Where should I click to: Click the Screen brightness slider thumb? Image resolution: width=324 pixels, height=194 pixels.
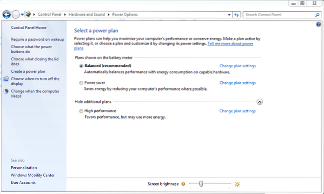click(x=201, y=184)
